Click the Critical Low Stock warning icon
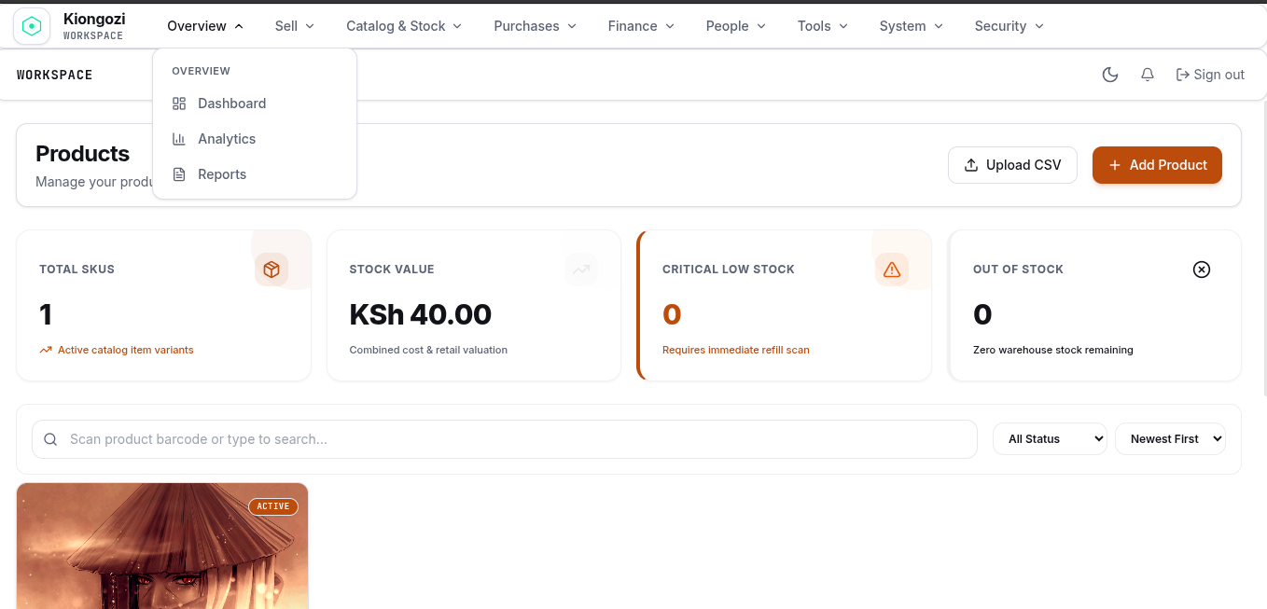Image resolution: width=1267 pixels, height=609 pixels. click(x=892, y=270)
